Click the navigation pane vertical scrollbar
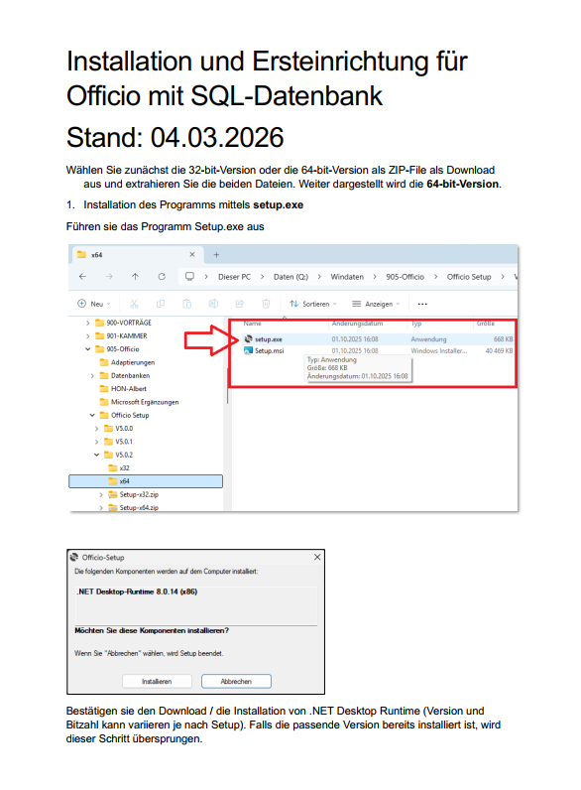The width and height of the screenshot is (581, 790). (227, 385)
